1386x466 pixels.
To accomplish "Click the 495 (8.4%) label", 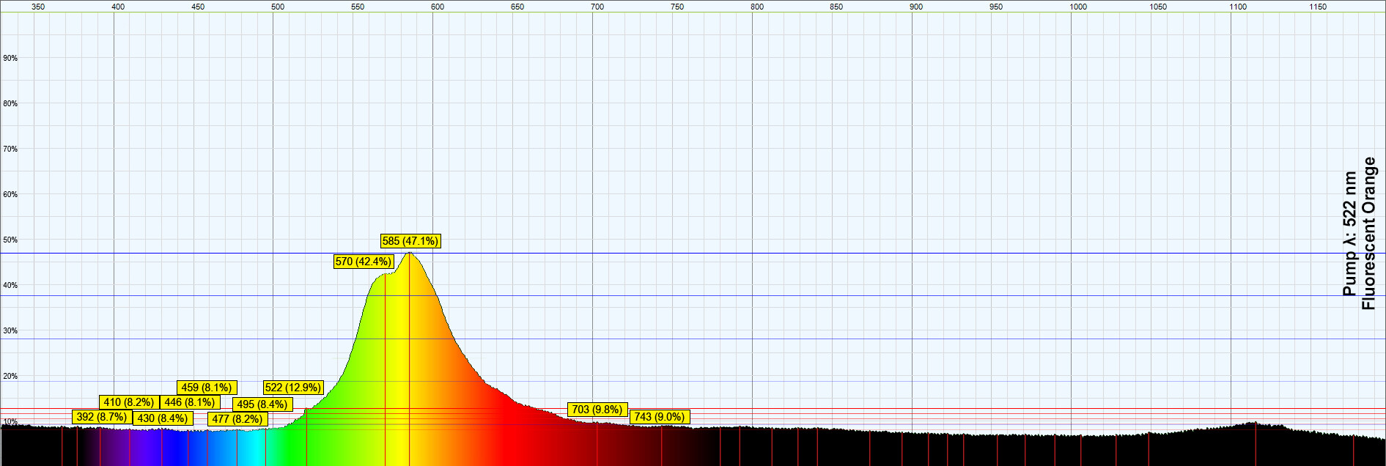I will [262, 404].
